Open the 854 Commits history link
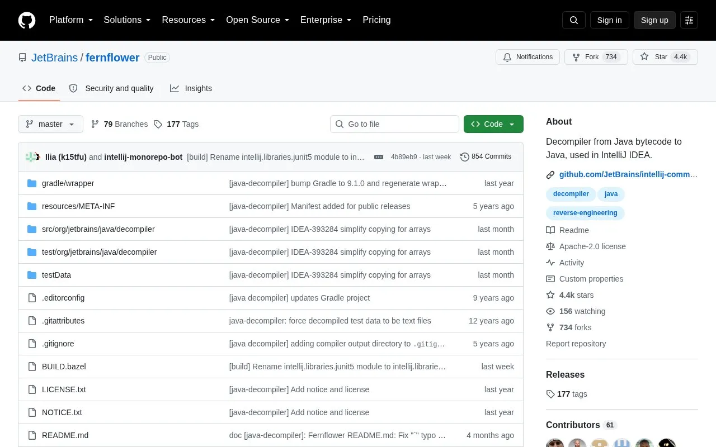This screenshot has height=447, width=716. pyautogui.click(x=486, y=156)
